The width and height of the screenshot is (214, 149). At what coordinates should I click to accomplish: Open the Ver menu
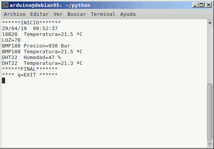(x=58, y=14)
